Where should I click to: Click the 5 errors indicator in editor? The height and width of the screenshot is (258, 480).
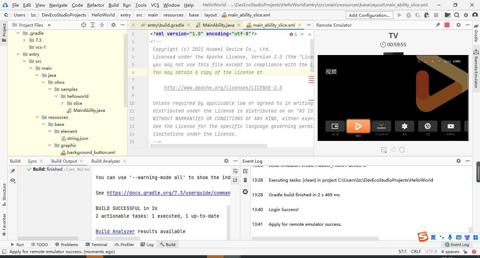[x=293, y=34]
